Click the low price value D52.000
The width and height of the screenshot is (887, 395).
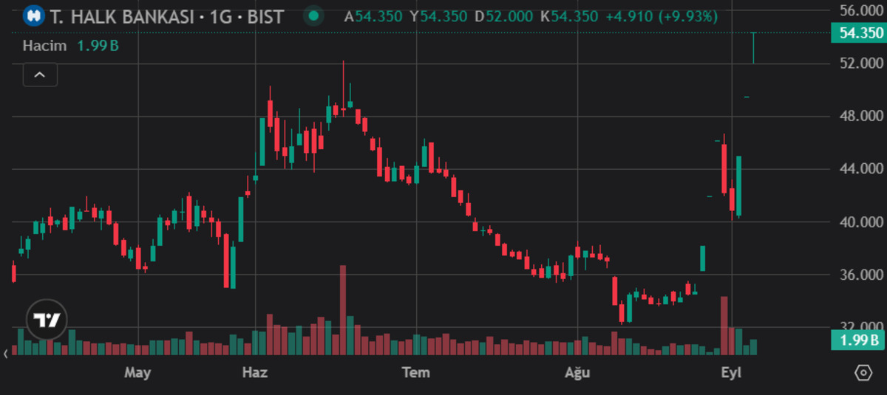tap(504, 16)
